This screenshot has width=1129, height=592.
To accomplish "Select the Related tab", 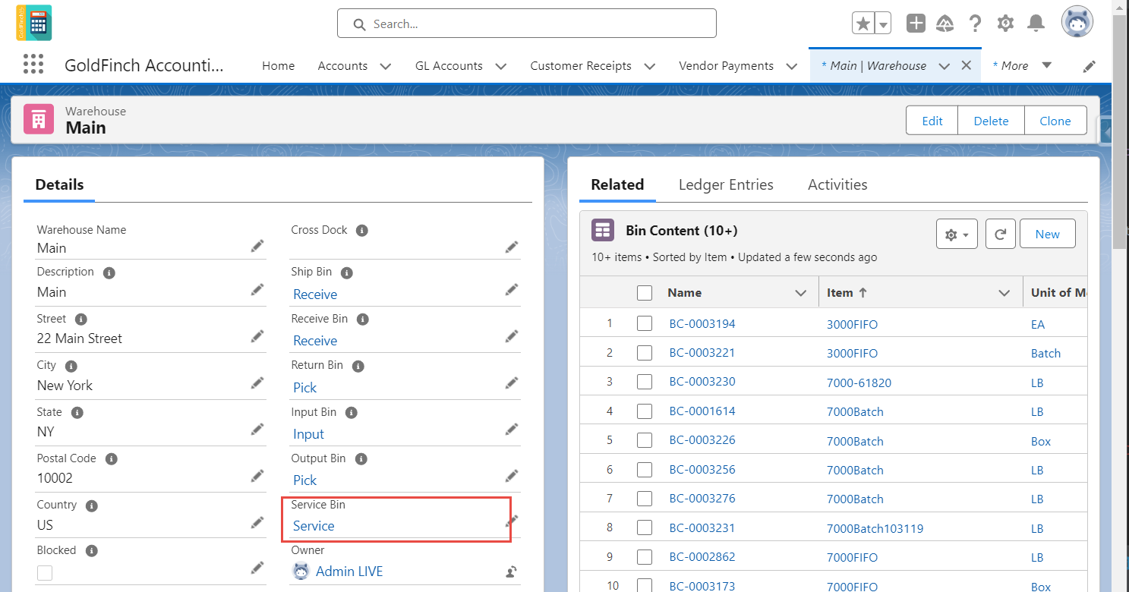I will [617, 184].
